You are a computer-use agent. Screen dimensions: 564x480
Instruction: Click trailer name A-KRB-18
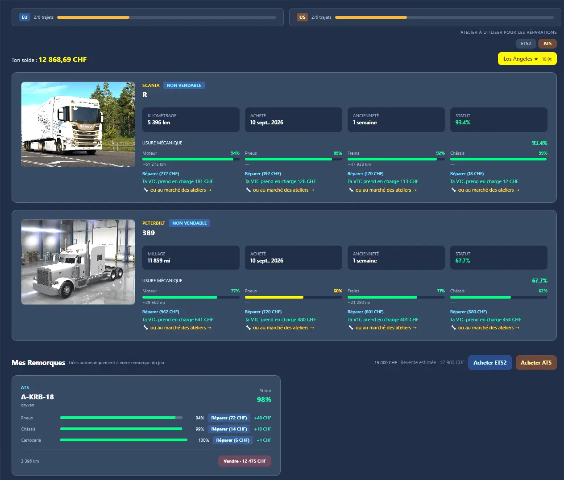click(37, 397)
